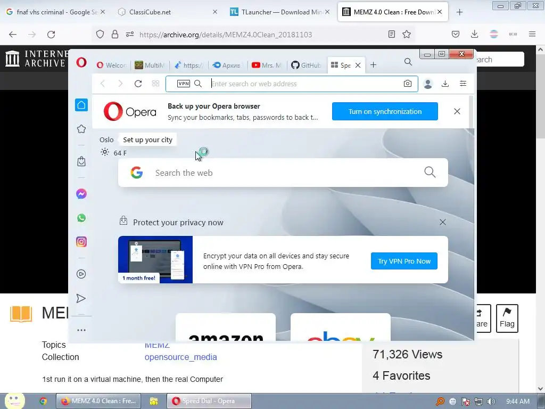Viewport: 545px width, 409px height.
Task: Open Opera tab grid view icon
Action: pos(156,84)
